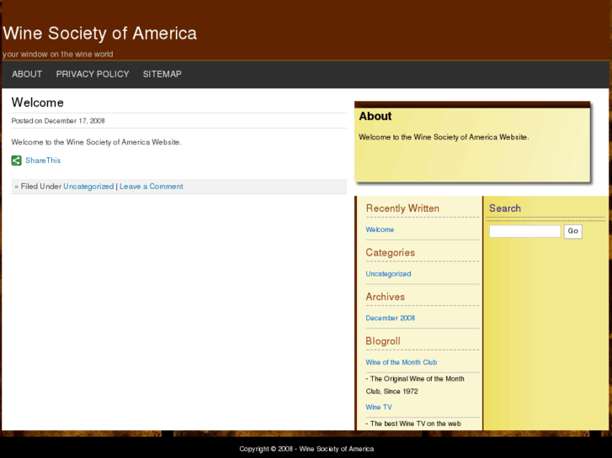
Task: Visit Wine of the Month Club link
Action: pyautogui.click(x=401, y=362)
